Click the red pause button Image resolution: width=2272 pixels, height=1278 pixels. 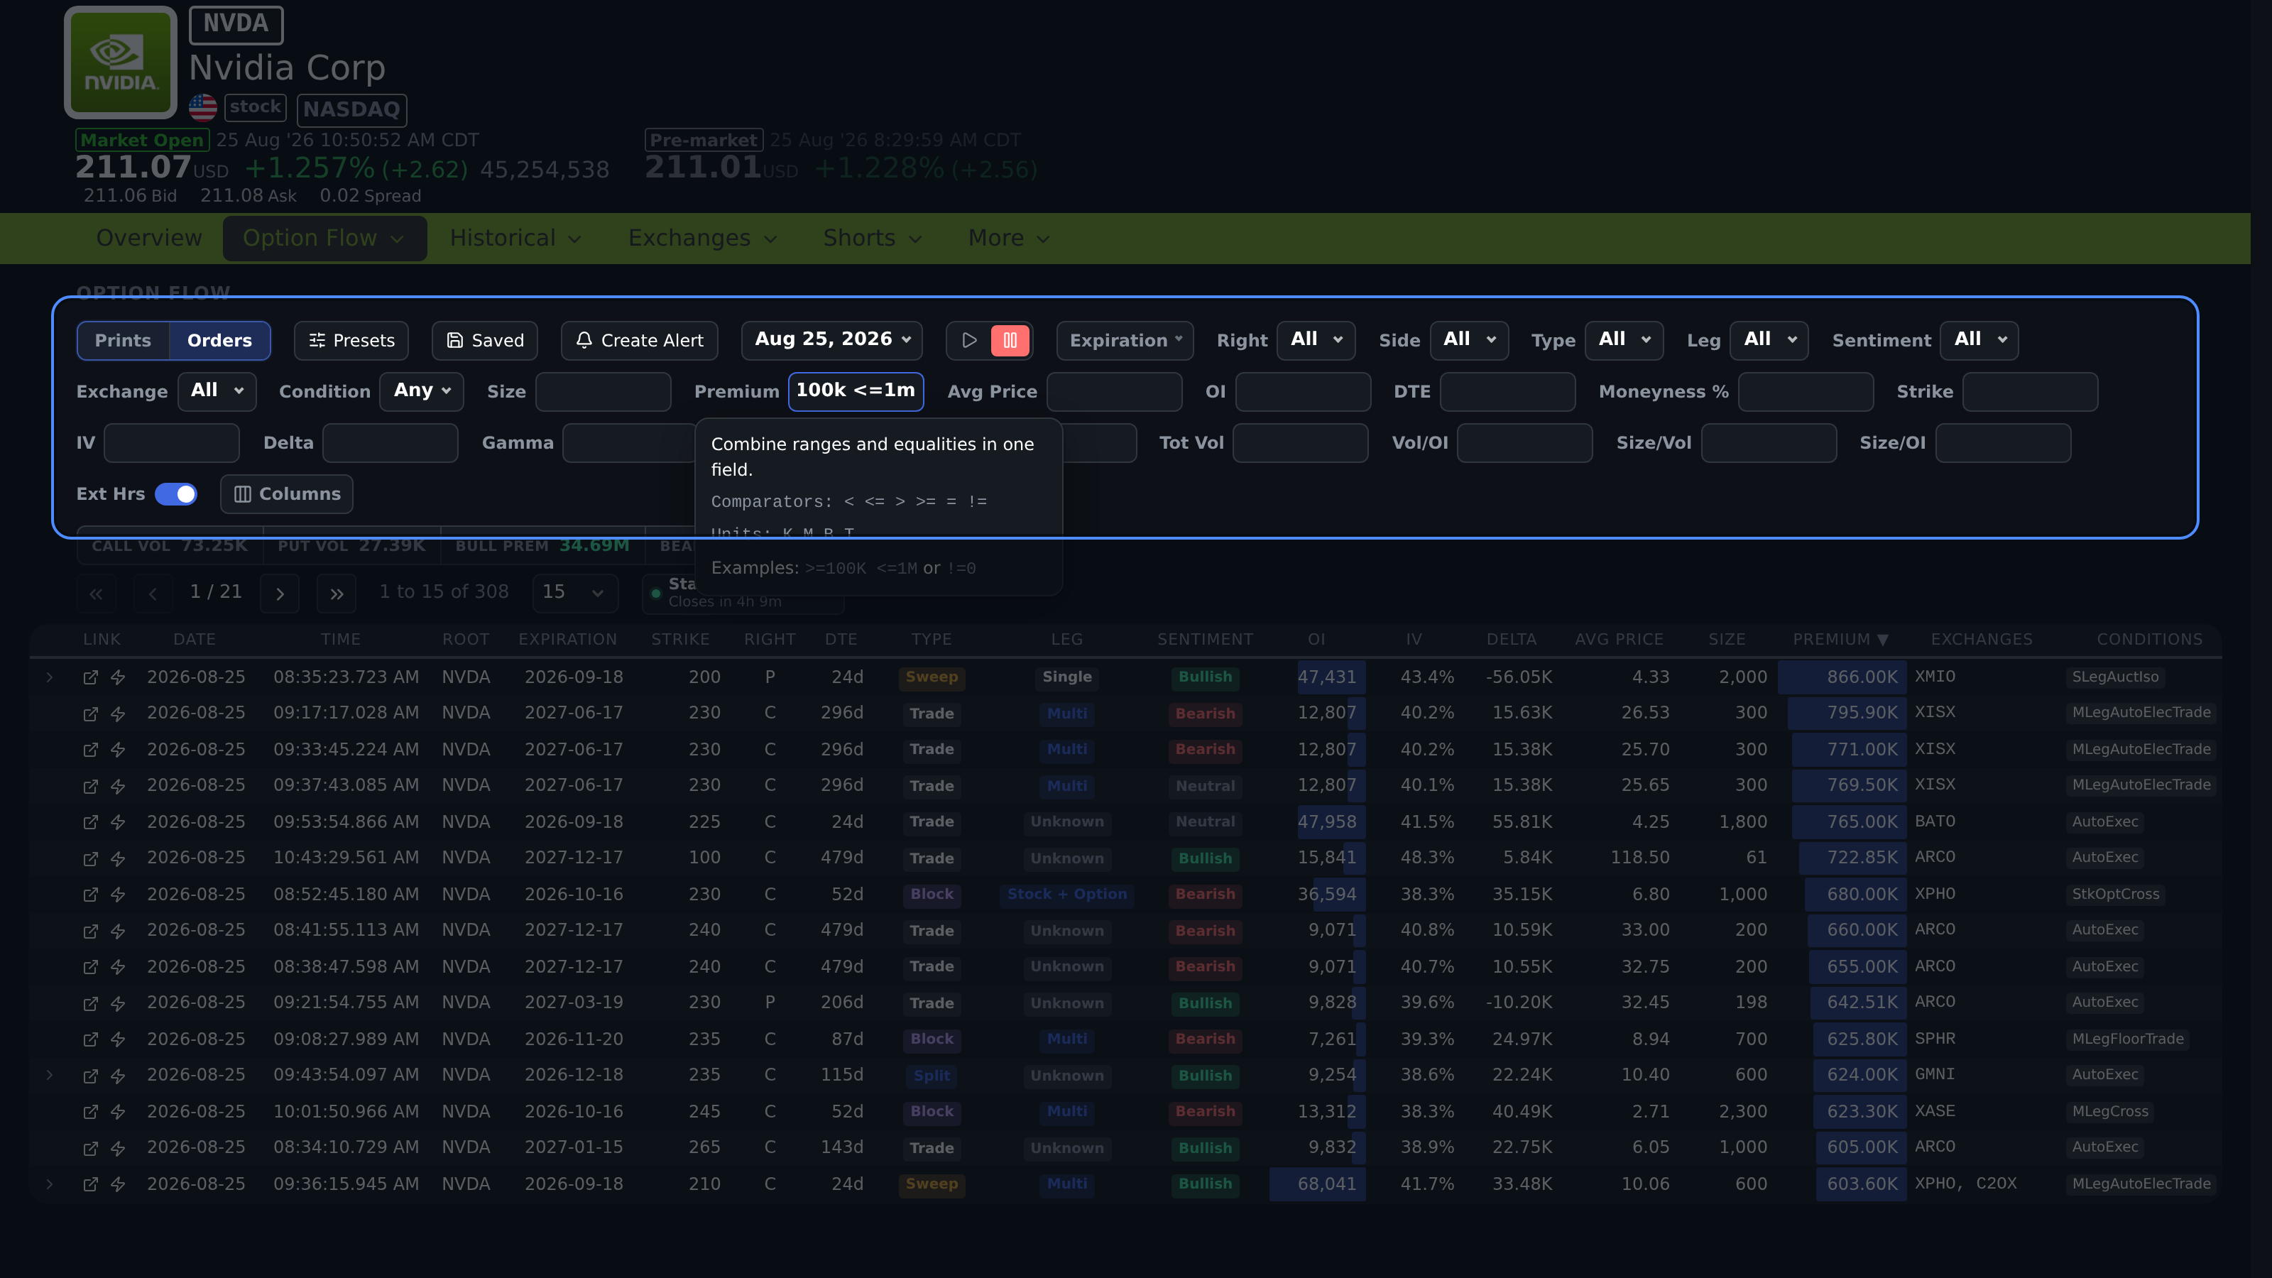click(x=1010, y=341)
